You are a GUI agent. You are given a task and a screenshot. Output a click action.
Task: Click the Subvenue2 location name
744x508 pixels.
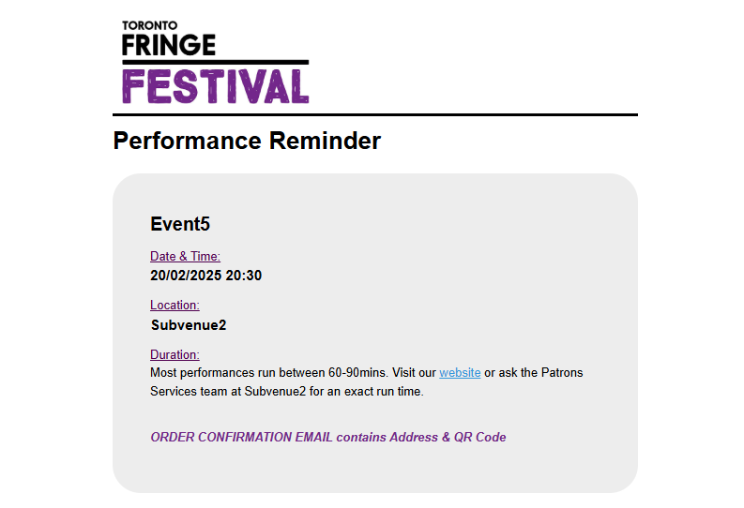[189, 325]
